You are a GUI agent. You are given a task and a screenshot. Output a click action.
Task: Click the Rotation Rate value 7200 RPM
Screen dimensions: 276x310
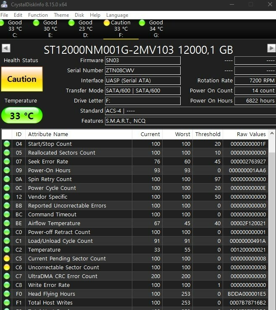coord(255,81)
